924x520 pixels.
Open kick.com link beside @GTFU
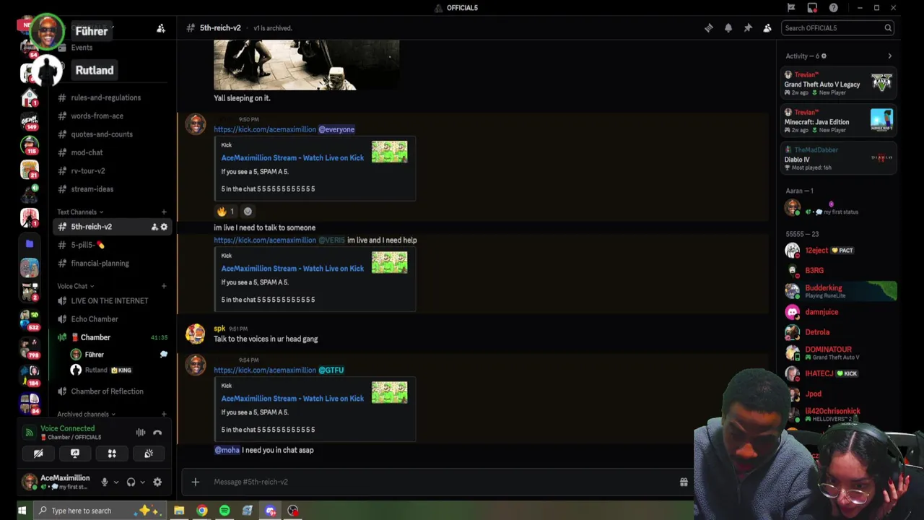click(x=265, y=370)
